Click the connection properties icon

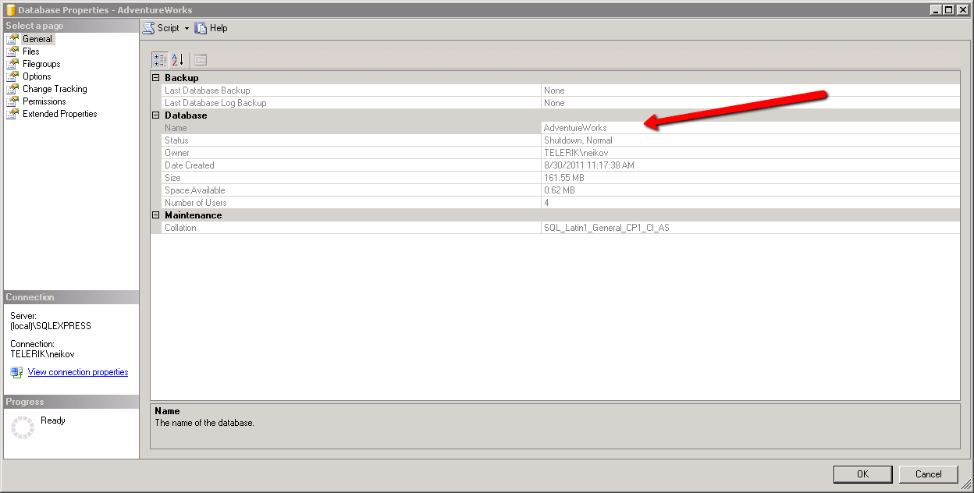pos(16,372)
